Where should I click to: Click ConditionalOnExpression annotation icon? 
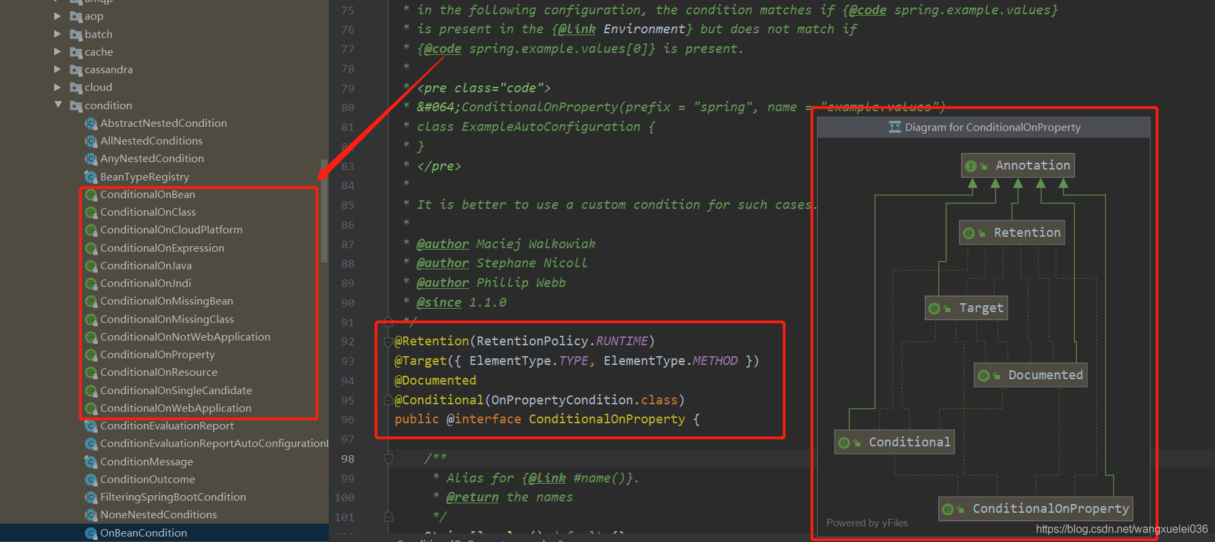(x=91, y=248)
